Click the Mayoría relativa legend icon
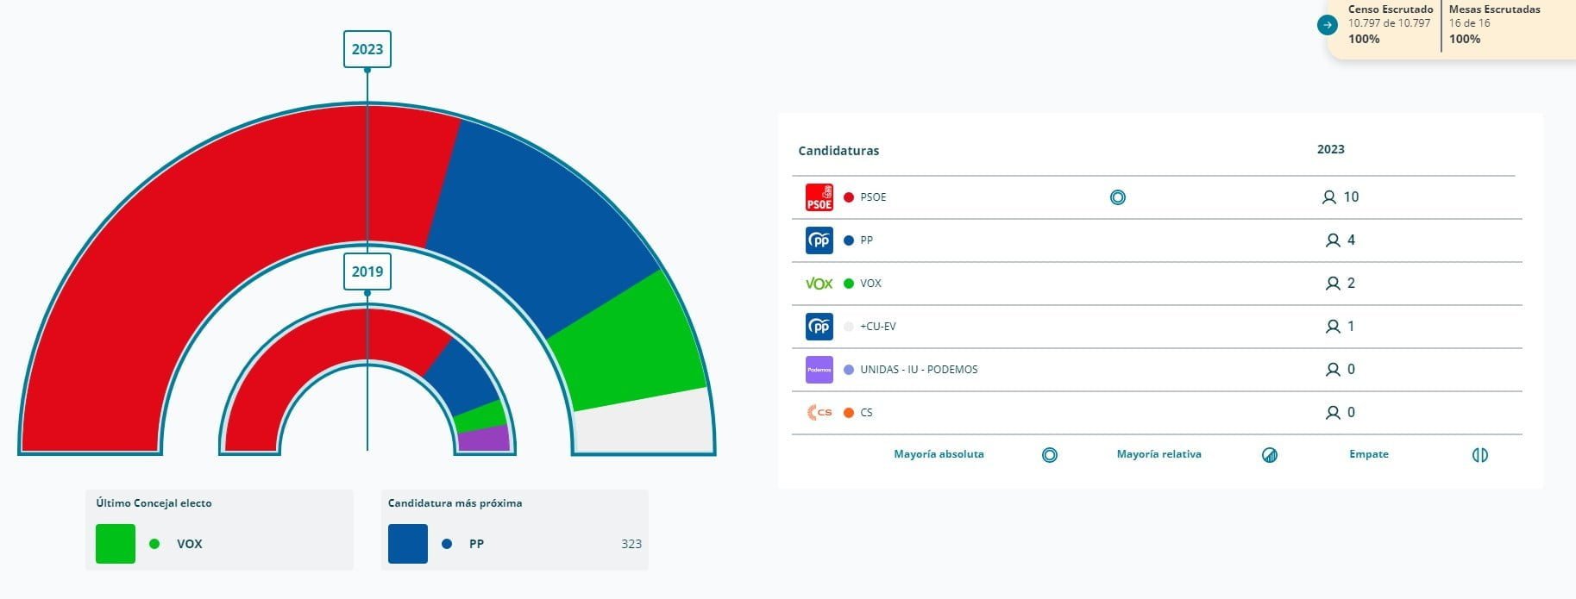1576x599 pixels. tap(1269, 455)
